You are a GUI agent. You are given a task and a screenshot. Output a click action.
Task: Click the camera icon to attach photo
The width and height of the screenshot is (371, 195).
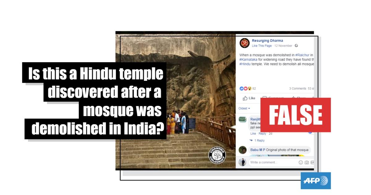pyautogui.click(x=307, y=162)
